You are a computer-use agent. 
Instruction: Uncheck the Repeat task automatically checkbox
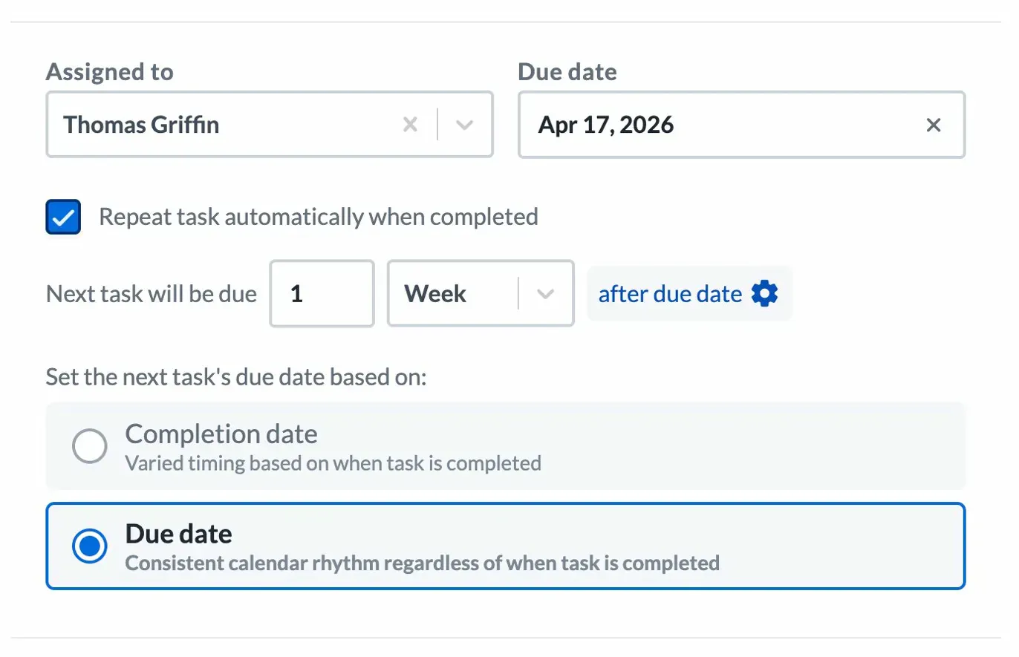coord(63,218)
